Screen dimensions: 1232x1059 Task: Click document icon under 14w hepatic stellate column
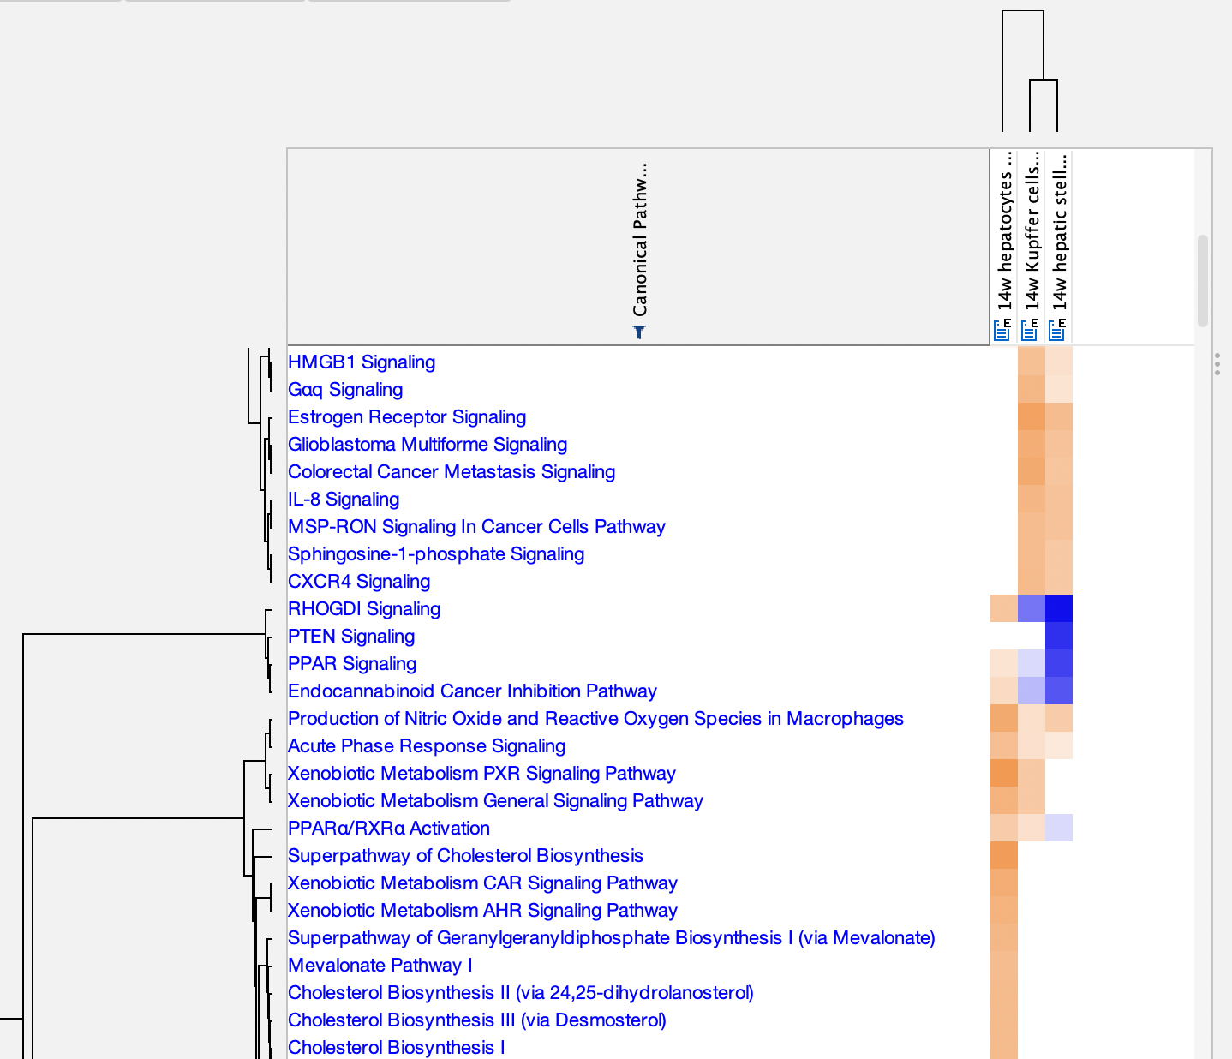(x=1058, y=330)
